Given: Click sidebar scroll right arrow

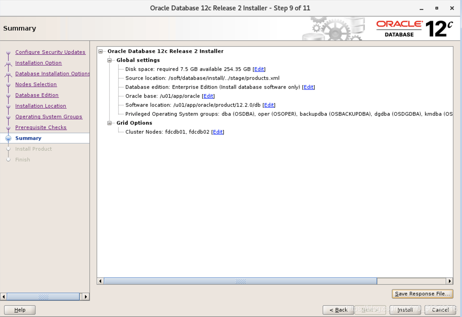Looking at the screenshot, I should [86, 297].
